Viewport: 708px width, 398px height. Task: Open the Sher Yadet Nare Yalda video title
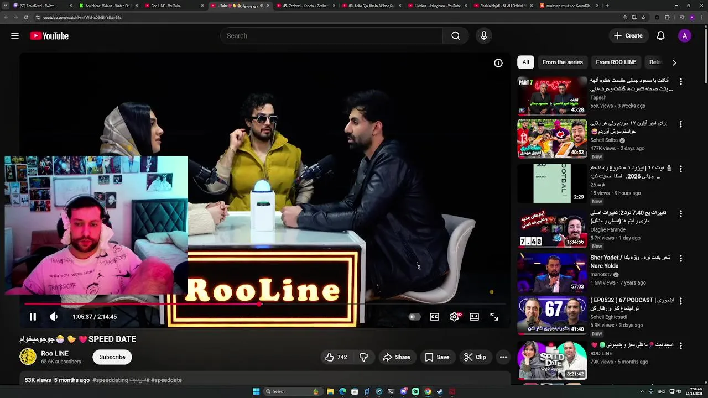(630, 261)
